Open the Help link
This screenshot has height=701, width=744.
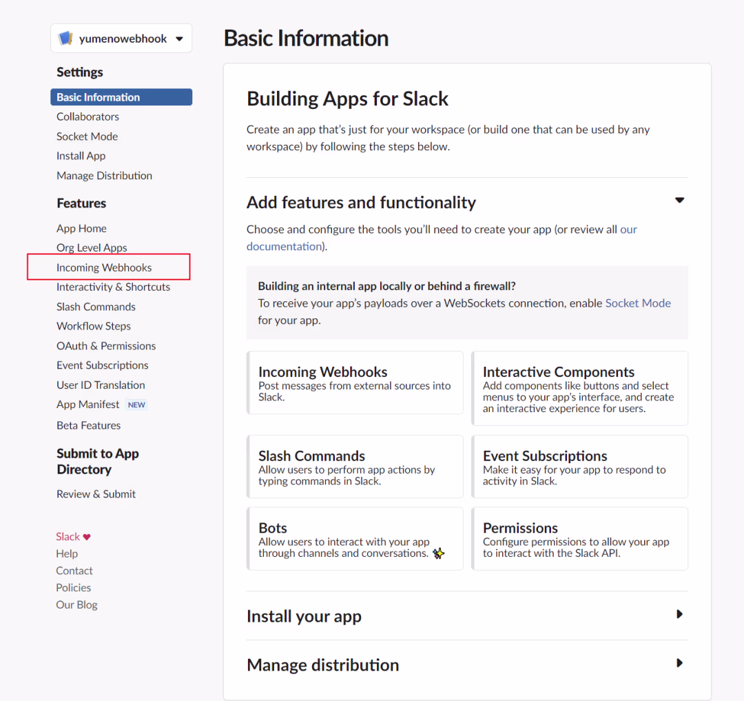pos(67,554)
